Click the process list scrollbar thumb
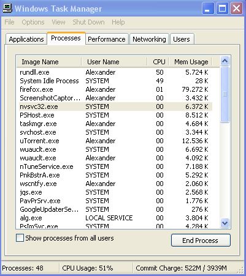Viewport: 246px width, 276px height. [x=225, y=94]
